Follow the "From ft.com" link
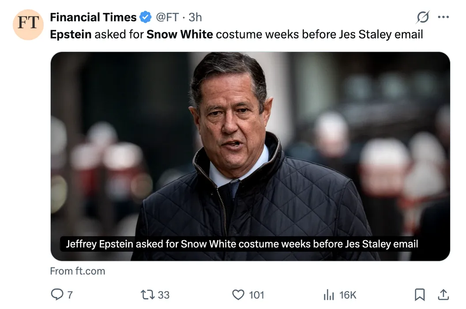This screenshot has height=309, width=466. (78, 271)
